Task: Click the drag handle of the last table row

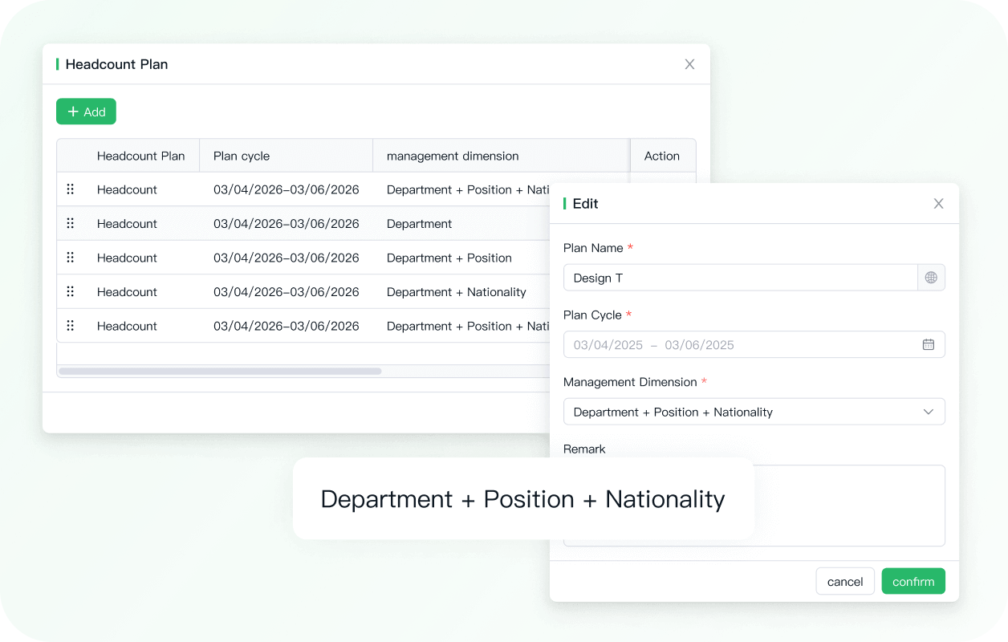Action: [x=71, y=326]
